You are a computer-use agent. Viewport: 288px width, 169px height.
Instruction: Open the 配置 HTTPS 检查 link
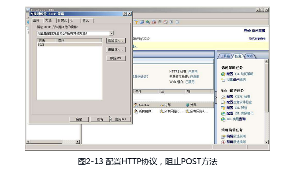[x=238, y=97]
